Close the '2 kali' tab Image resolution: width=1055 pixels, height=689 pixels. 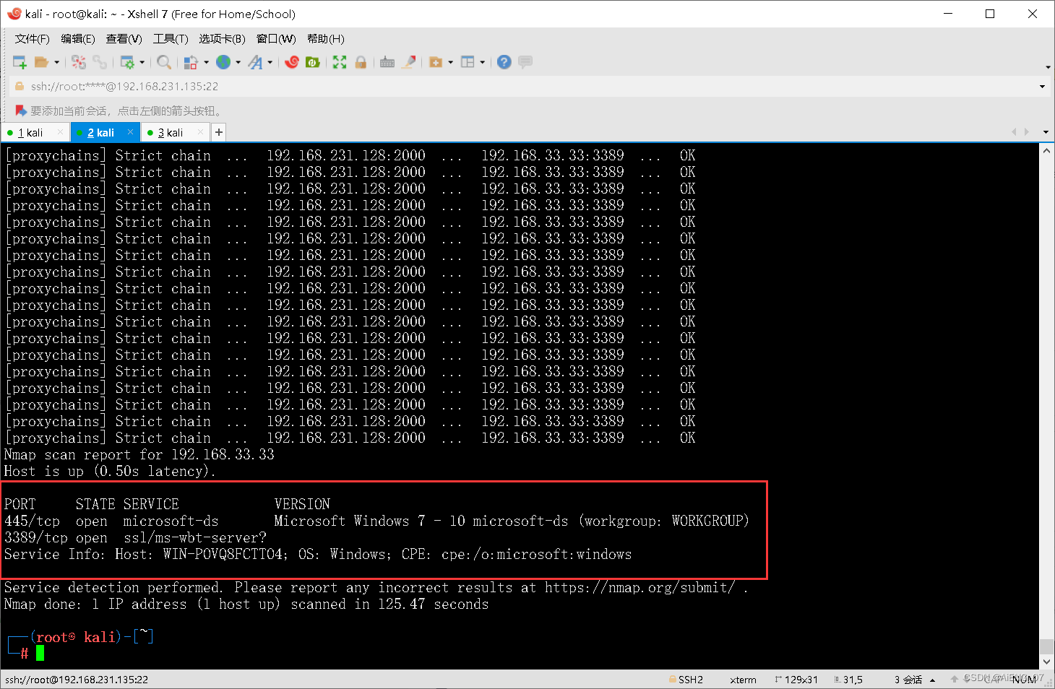click(130, 132)
